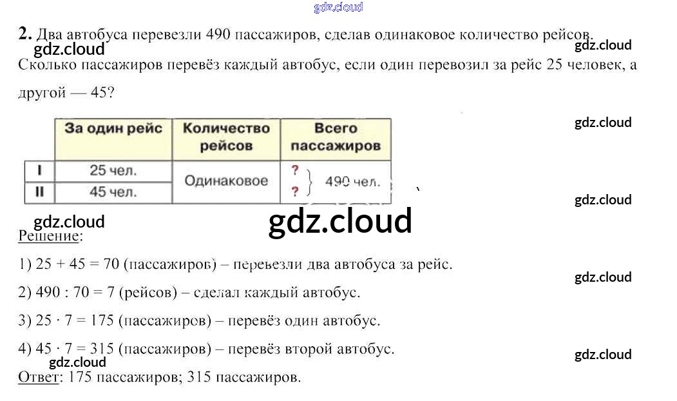The width and height of the screenshot is (677, 401).
Task: Click the upper red question mark
Action: pos(295,171)
